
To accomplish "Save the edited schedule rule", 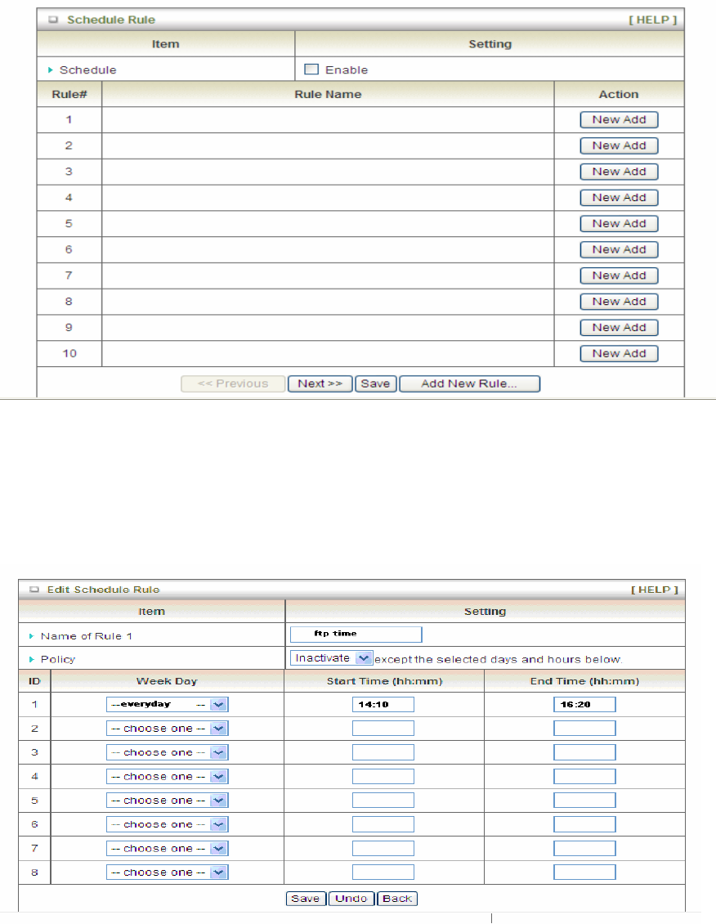I will [306, 899].
